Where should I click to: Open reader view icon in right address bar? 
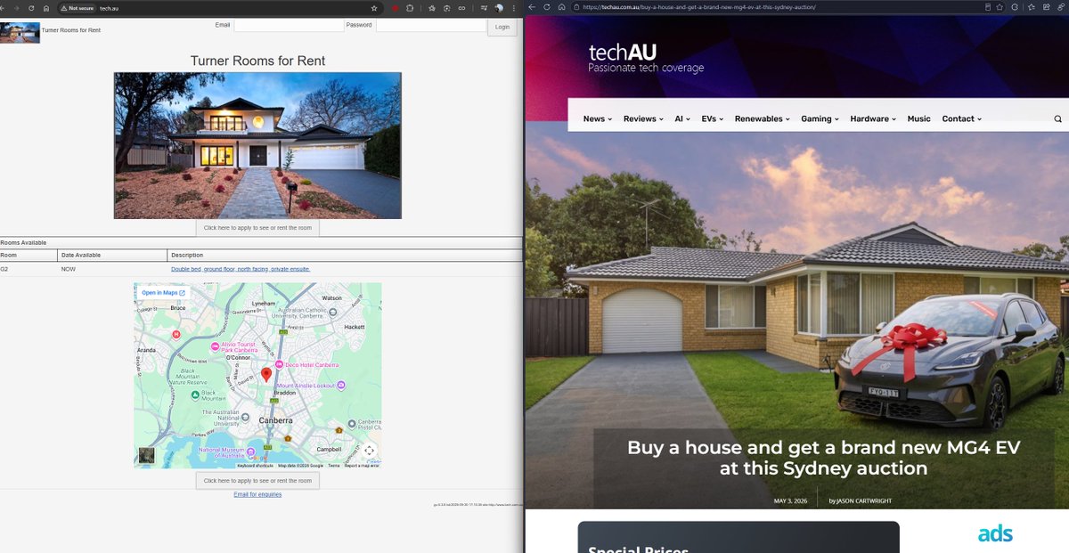coord(987,7)
